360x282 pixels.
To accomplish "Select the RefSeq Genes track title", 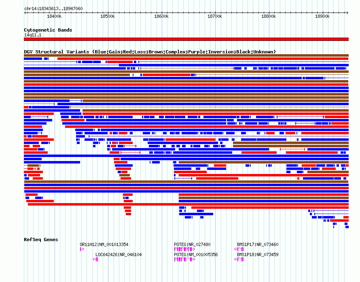I will 41,240.
